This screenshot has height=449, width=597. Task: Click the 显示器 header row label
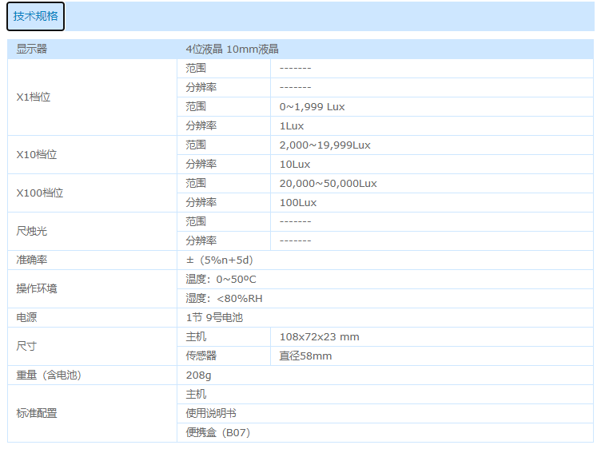point(32,49)
